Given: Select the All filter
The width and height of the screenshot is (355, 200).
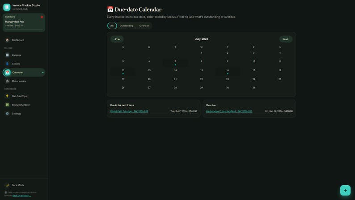Looking at the screenshot, I should 112,26.
